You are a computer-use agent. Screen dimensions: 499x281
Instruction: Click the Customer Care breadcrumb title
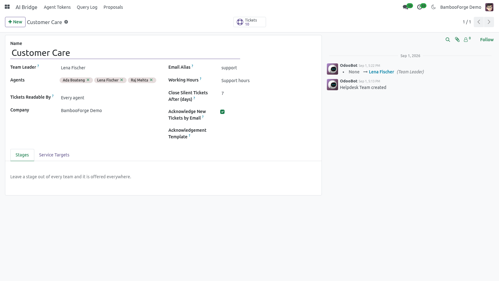44,22
